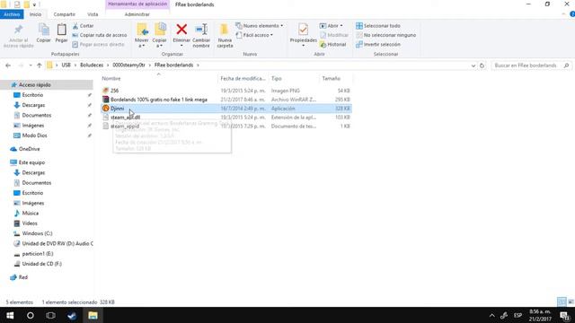This screenshot has height=323, width=575.
Task: Open Windows (C:) drive
Action: click(x=37, y=233)
